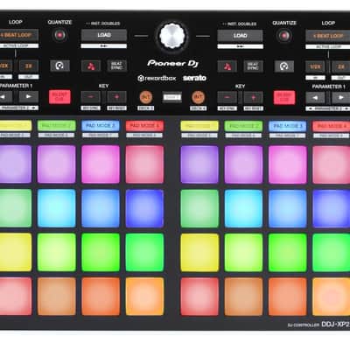Lower the key with left deck minus button
350x350 pixels.
[91, 97]
